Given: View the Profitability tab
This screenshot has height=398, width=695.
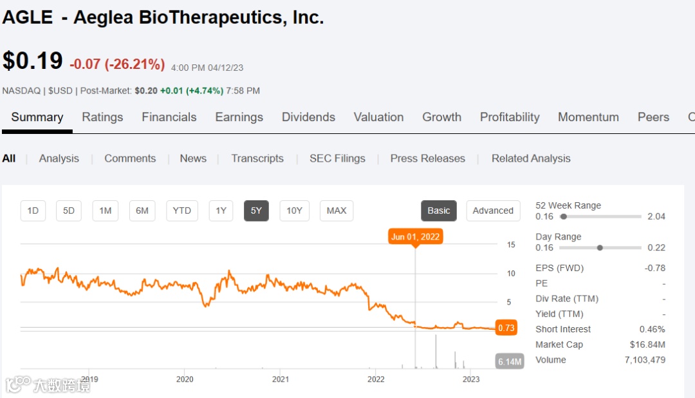Looking at the screenshot, I should pyautogui.click(x=510, y=117).
